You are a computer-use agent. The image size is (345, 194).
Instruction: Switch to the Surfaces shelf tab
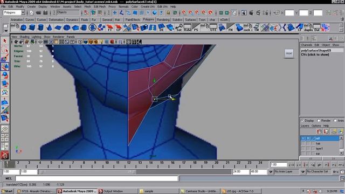pyautogui.click(x=190, y=20)
